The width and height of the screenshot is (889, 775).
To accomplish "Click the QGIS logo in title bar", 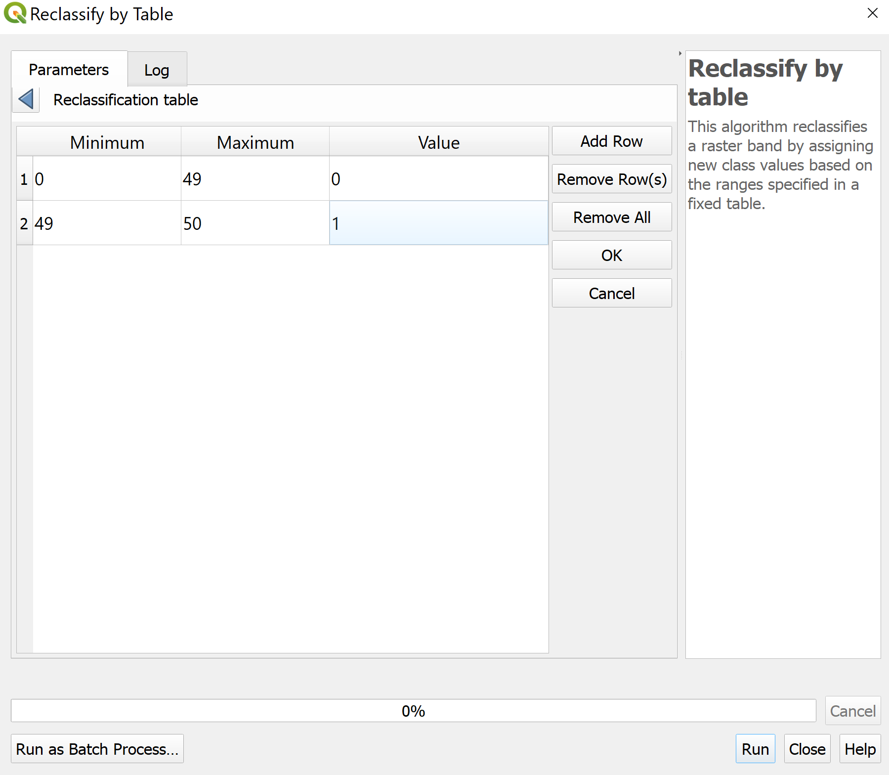I will click(x=15, y=13).
